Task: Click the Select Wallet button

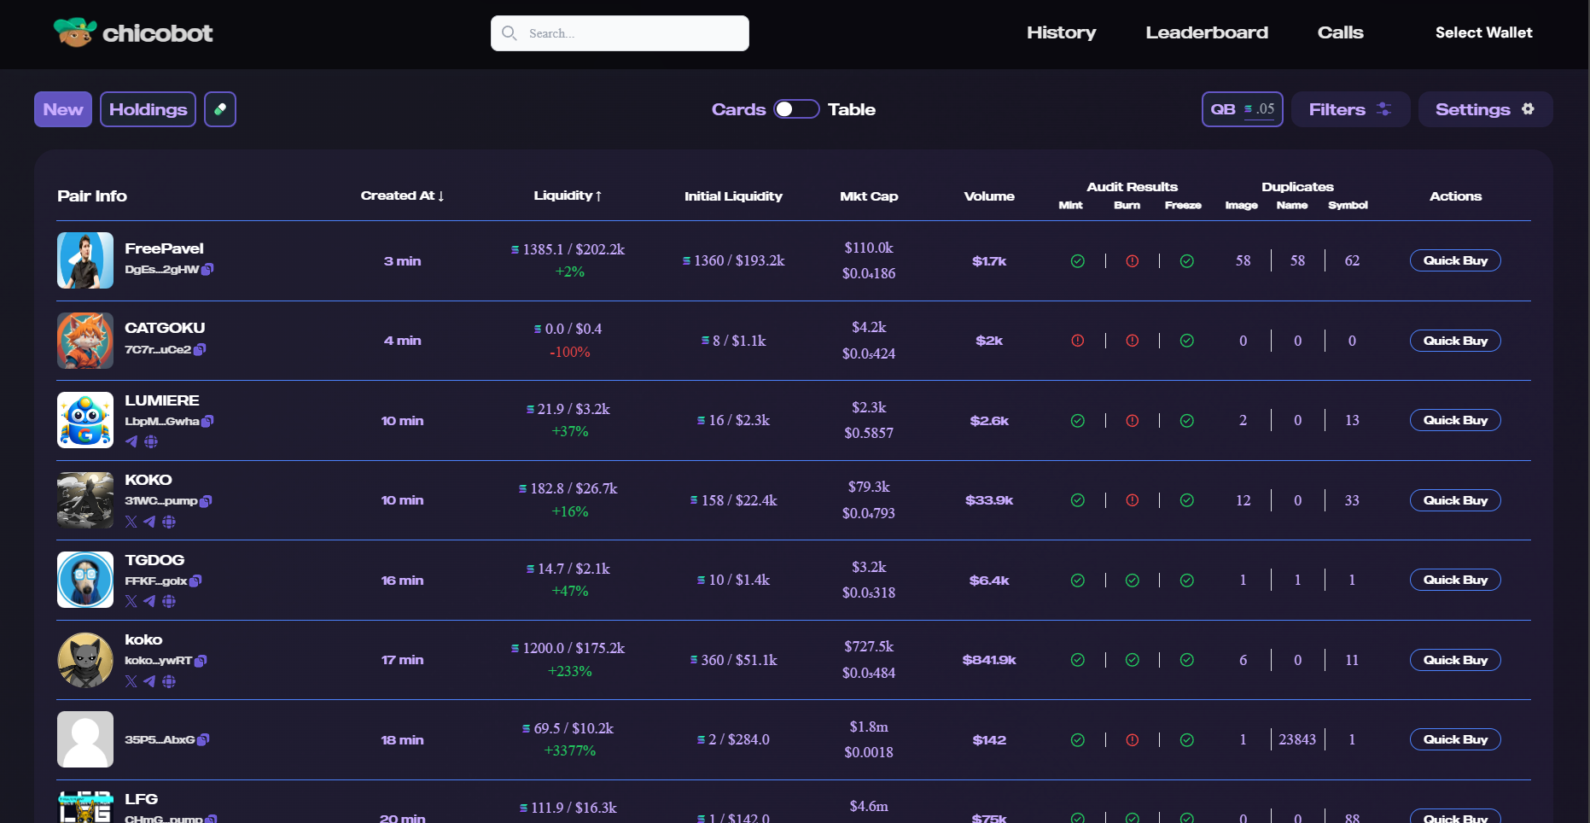Action: [1483, 32]
